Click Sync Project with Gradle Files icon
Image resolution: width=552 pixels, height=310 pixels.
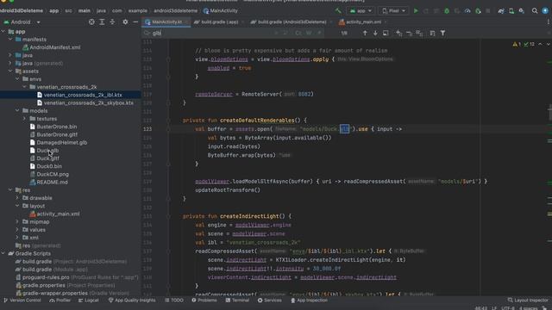point(501,11)
